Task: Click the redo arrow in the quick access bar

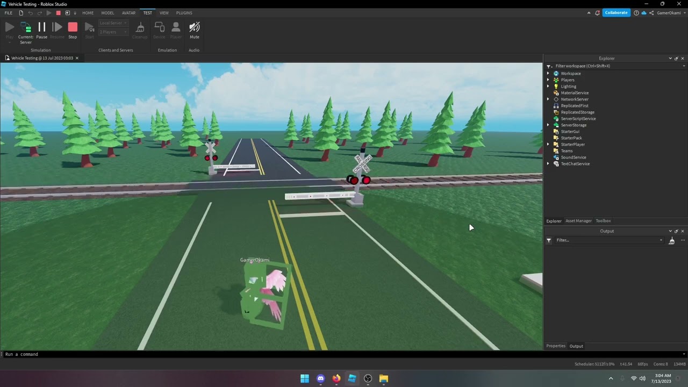Action: [39, 13]
